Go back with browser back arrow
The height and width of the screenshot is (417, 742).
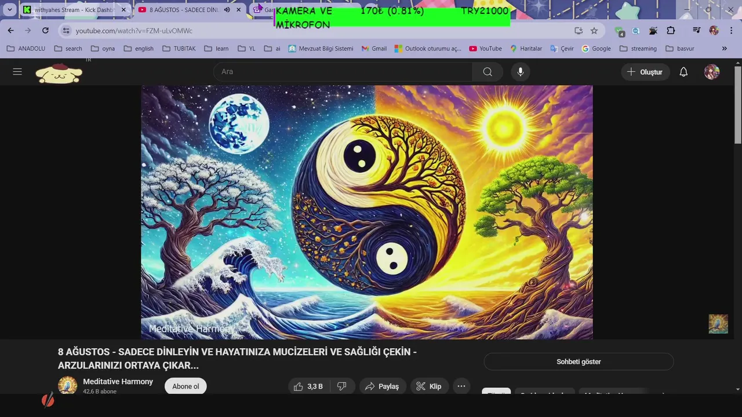[10, 30]
